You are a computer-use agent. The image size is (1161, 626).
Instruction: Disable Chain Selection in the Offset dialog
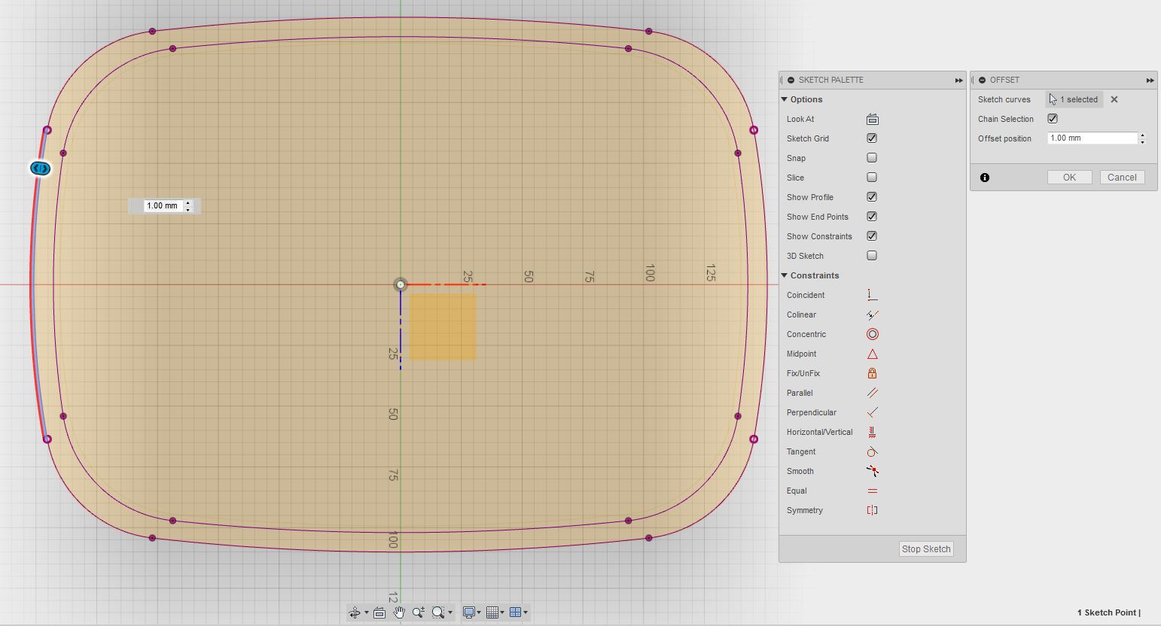tap(1053, 118)
